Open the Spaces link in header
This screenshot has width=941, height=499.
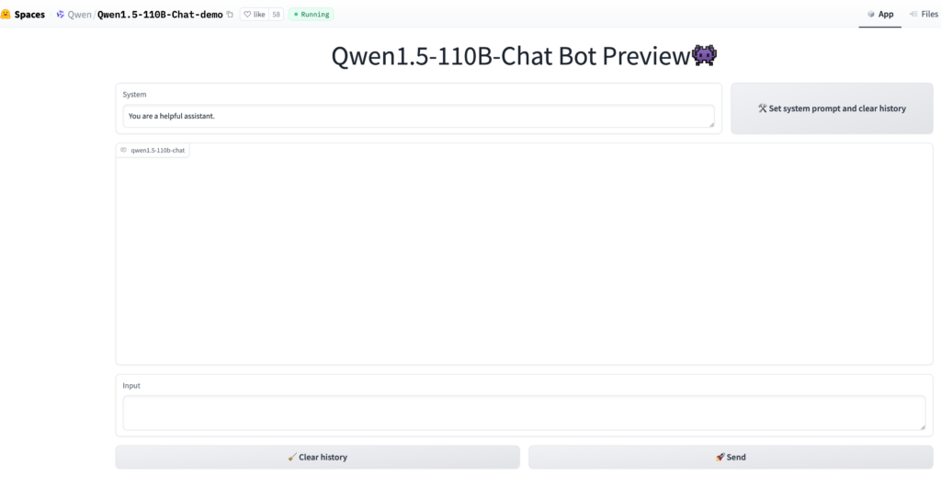tap(29, 15)
